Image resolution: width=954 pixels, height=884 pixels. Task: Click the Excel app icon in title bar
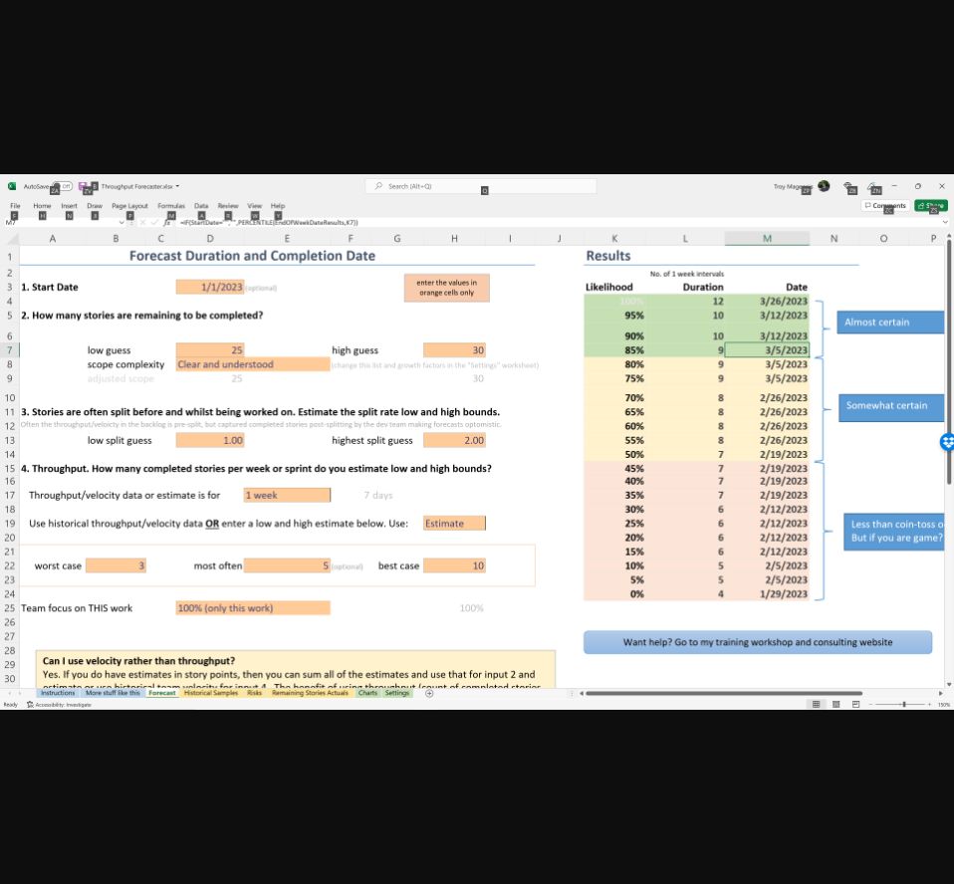coord(12,186)
